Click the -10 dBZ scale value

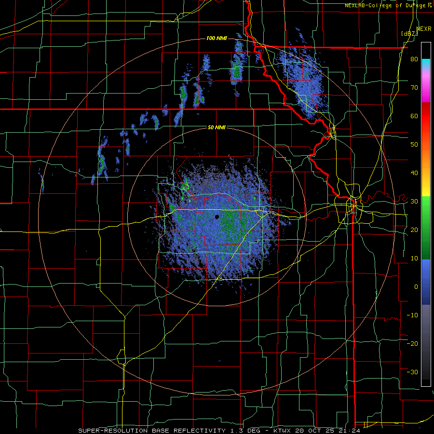[412, 315]
